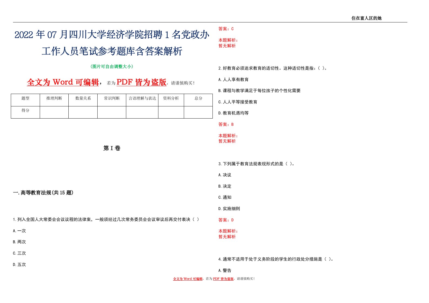The width and height of the screenshot is (429, 303).
Task: Click the table row label 得分
Action: click(x=25, y=110)
